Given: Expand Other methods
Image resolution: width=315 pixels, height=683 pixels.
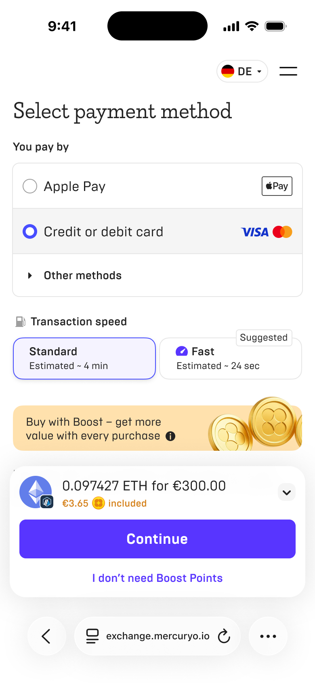Looking at the screenshot, I should (82, 276).
